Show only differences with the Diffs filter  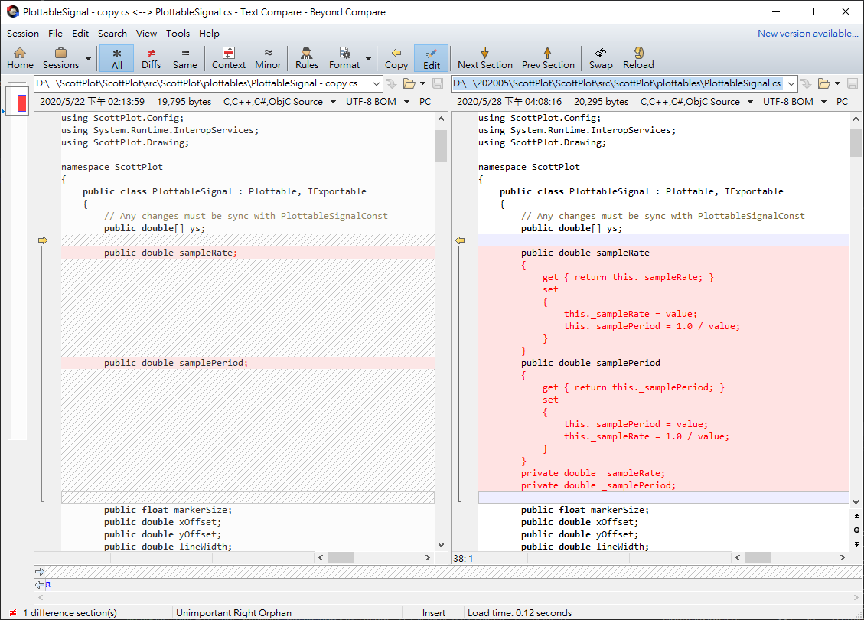tap(151, 57)
